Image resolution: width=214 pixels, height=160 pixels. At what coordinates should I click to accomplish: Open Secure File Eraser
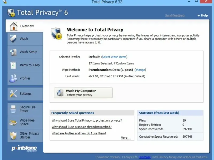[x=25, y=109]
